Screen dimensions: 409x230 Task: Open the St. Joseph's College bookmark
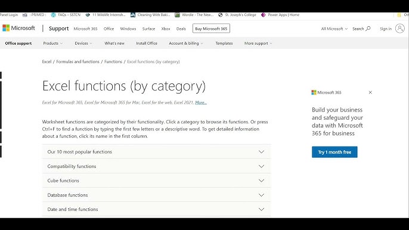pos(237,15)
